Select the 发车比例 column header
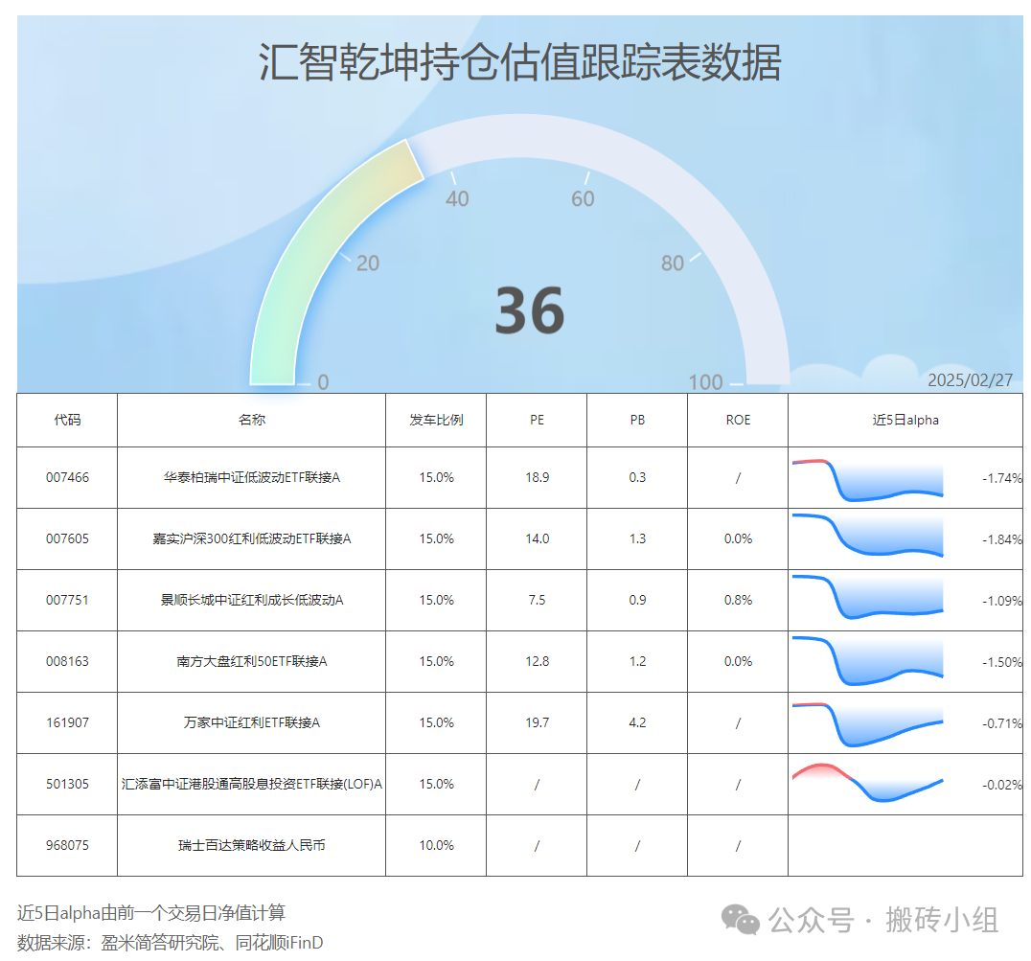Screen dimensions: 1031x961 436,420
